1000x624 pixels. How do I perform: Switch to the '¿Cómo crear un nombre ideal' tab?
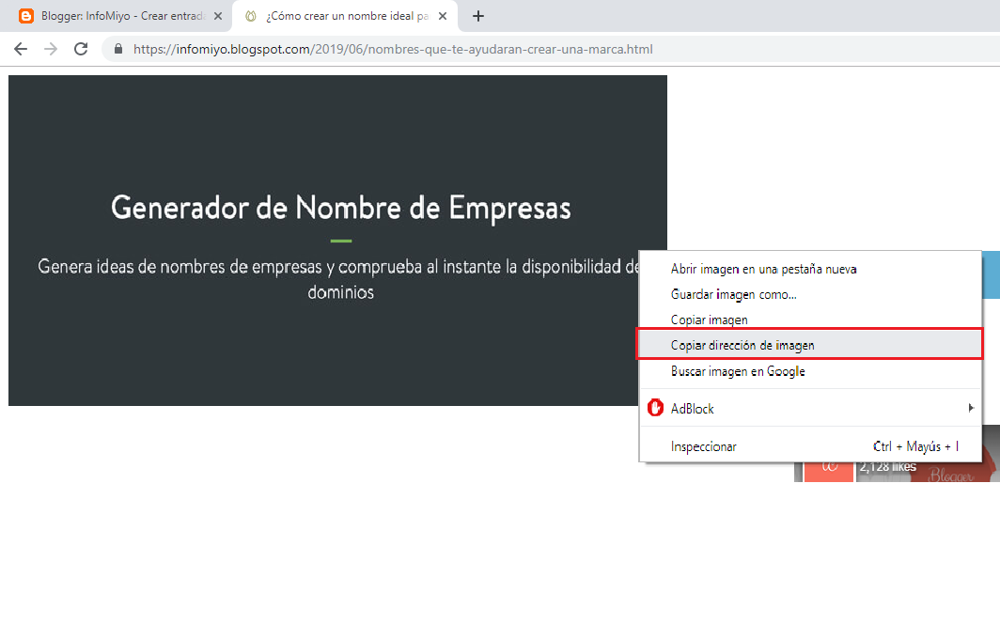pyautogui.click(x=338, y=15)
